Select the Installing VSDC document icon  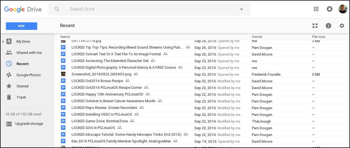63,114
